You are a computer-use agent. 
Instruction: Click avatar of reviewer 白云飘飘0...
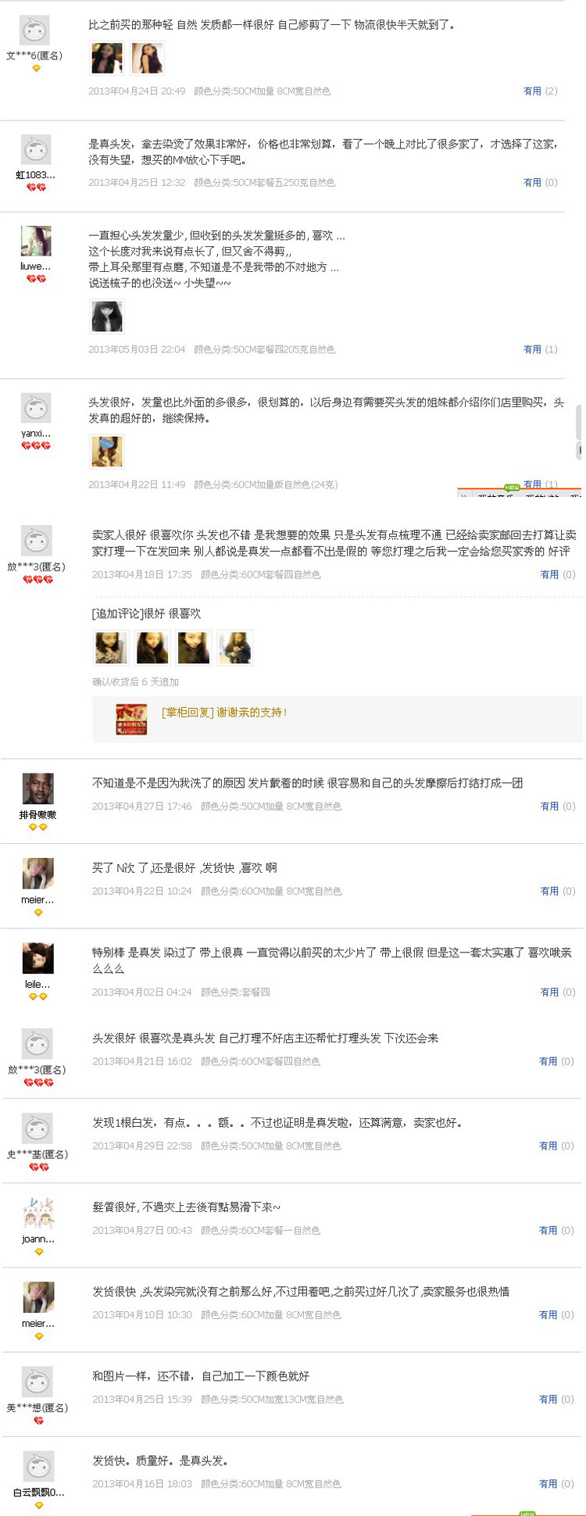click(38, 1467)
